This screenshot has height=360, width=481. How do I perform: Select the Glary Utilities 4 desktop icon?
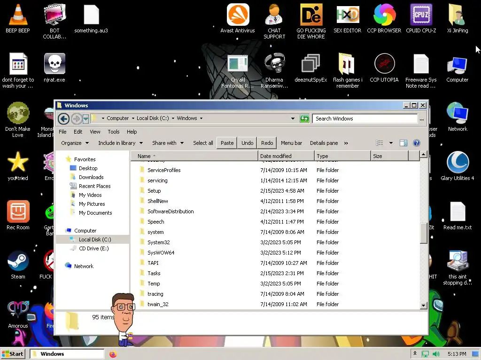[x=458, y=166]
